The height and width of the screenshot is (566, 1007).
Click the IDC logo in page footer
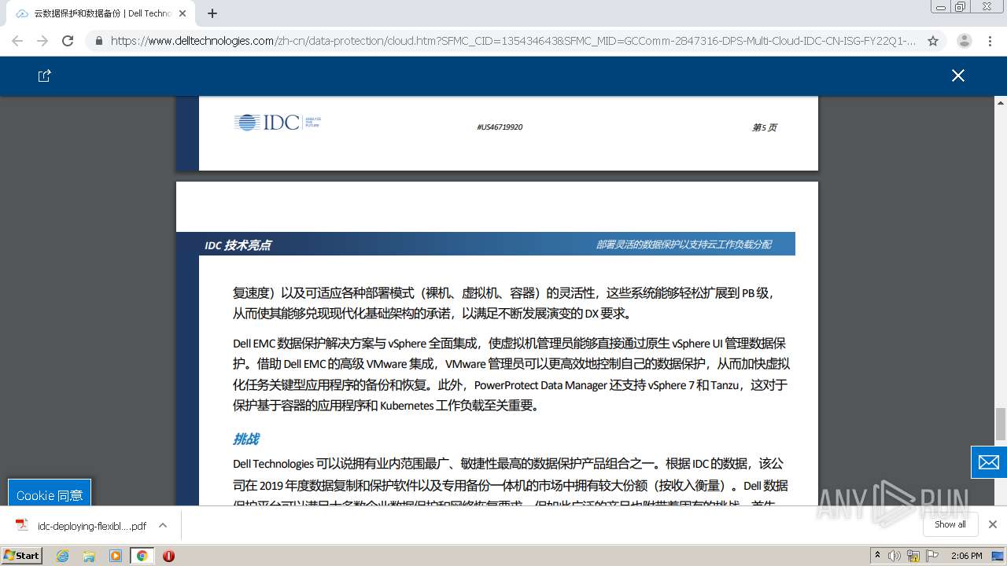277,123
